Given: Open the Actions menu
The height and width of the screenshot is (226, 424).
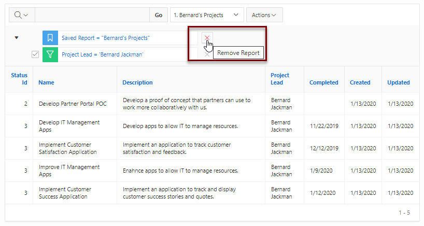Looking at the screenshot, I should click(x=264, y=15).
